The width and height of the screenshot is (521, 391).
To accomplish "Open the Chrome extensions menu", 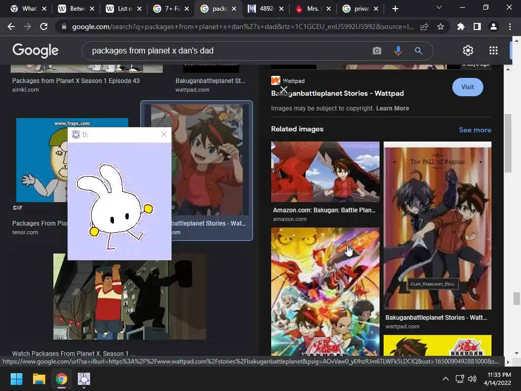I will click(461, 26).
